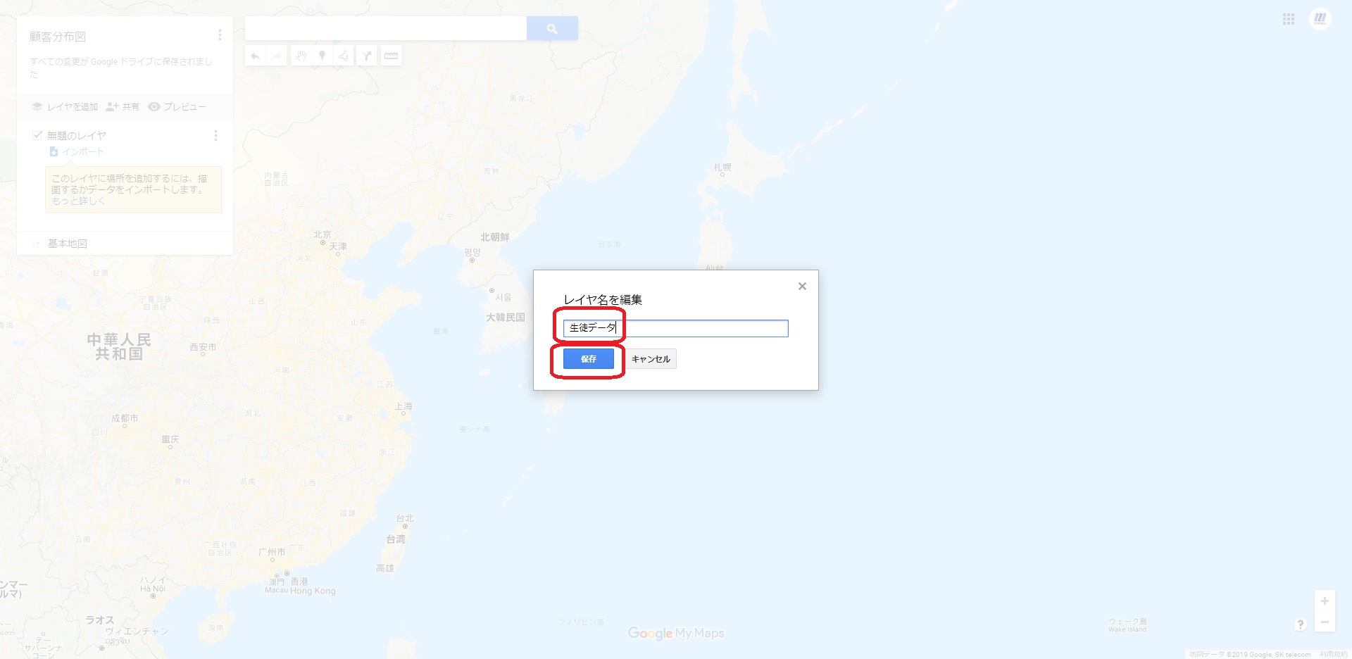Open the Google apps grid
Image resolution: width=1352 pixels, height=659 pixels.
(x=1289, y=20)
